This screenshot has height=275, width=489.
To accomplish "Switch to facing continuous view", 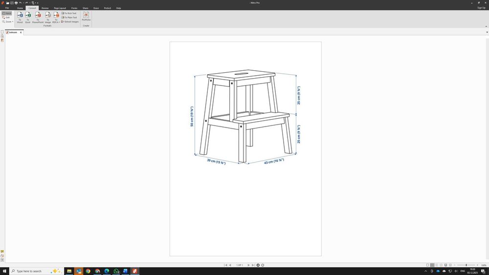I will pyautogui.click(x=441, y=265).
